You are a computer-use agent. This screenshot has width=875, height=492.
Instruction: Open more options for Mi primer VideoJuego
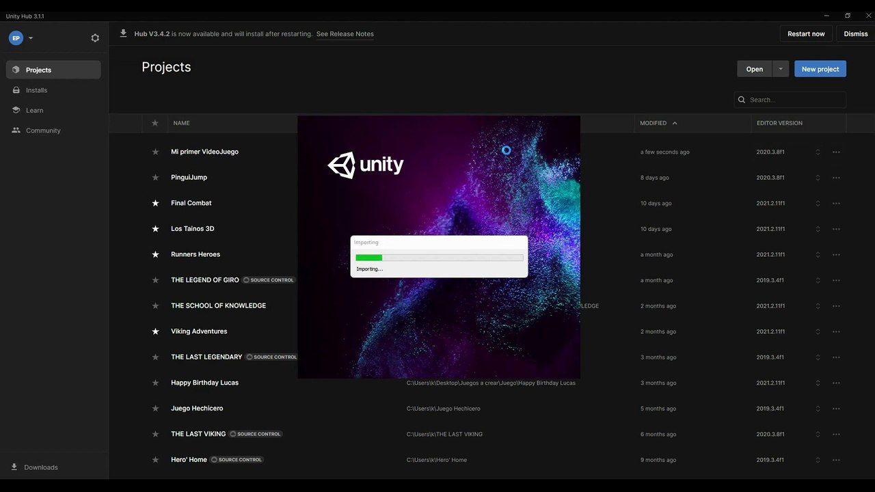click(836, 152)
